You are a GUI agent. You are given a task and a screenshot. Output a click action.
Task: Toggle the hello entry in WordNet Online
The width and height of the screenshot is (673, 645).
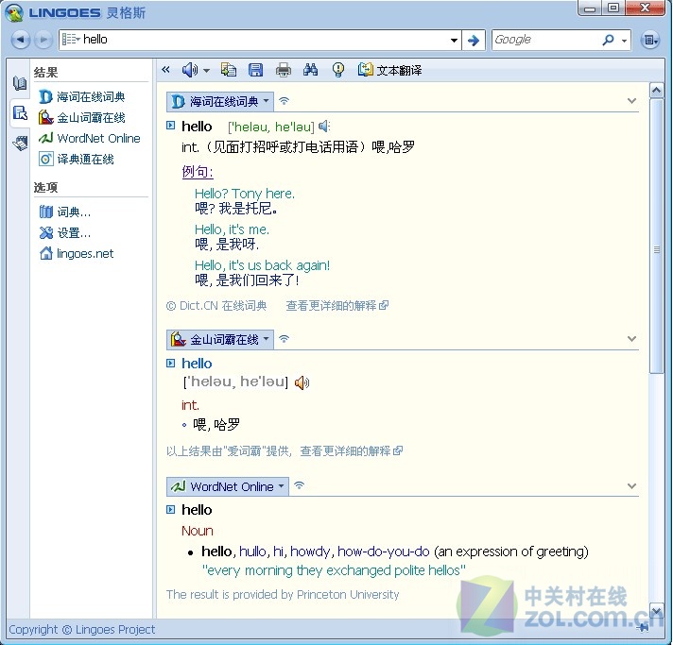[x=171, y=509]
